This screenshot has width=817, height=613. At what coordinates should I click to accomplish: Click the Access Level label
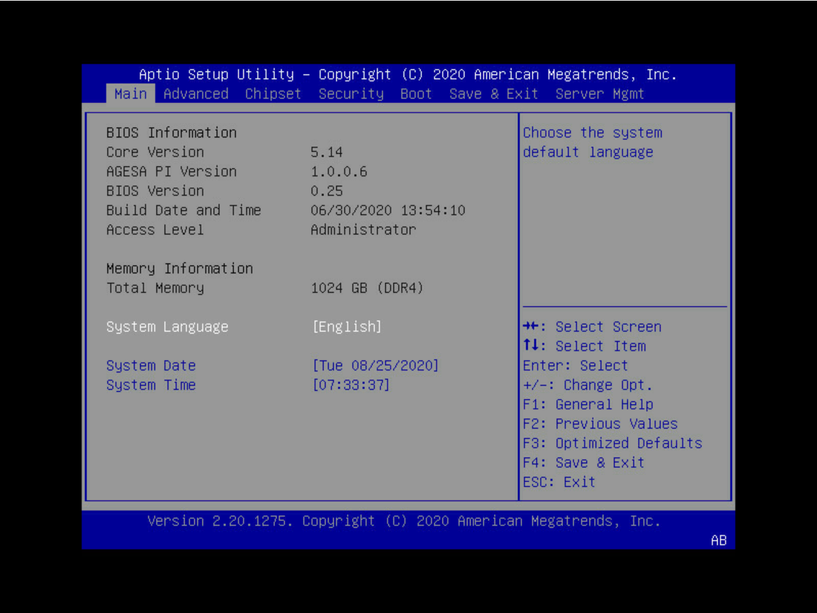pyautogui.click(x=155, y=230)
